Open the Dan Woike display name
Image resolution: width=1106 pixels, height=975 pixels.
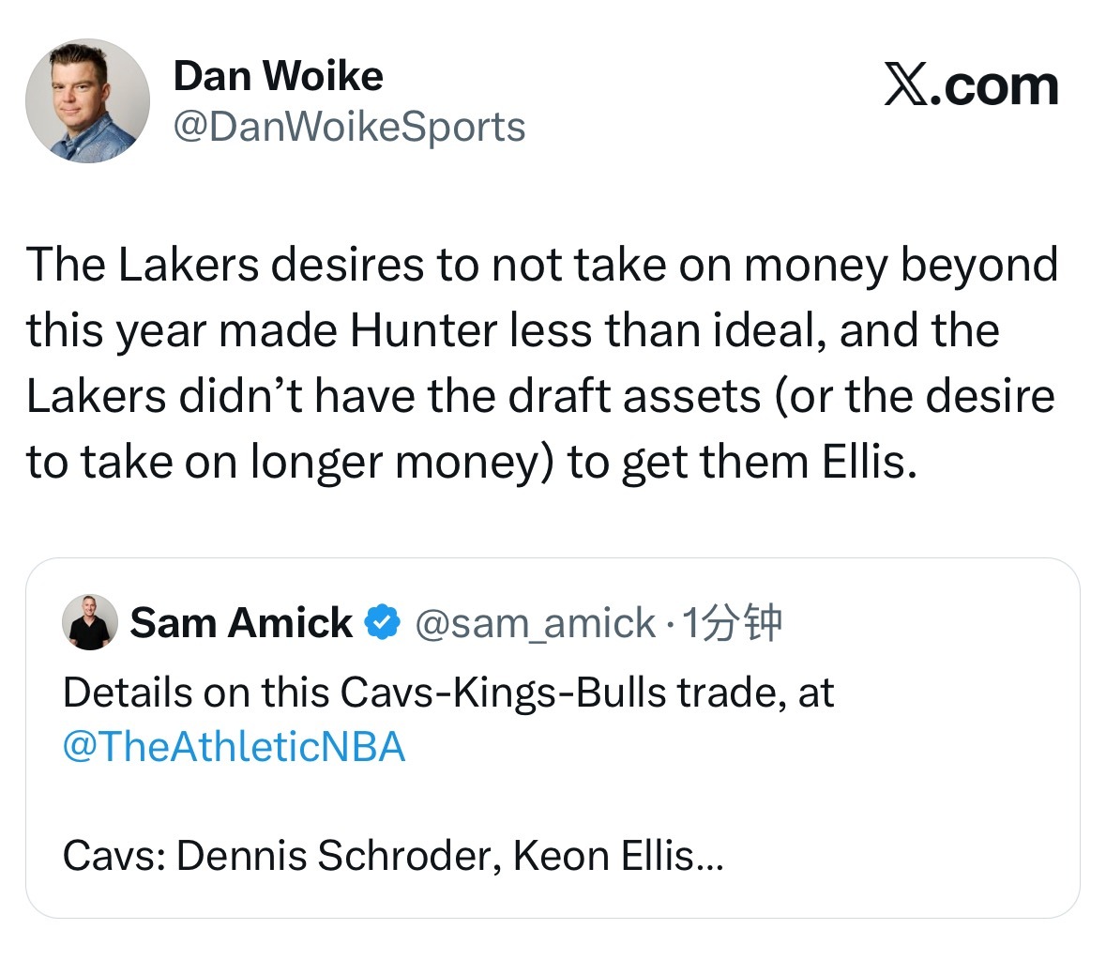[x=279, y=76]
